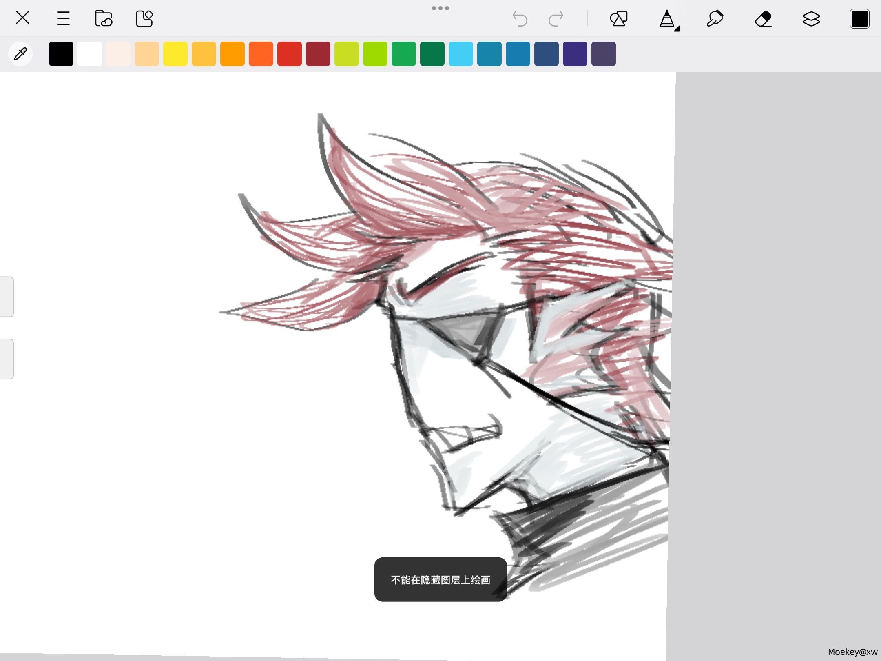Undo the last stroke
Screen dimensions: 881x661
tap(520, 19)
